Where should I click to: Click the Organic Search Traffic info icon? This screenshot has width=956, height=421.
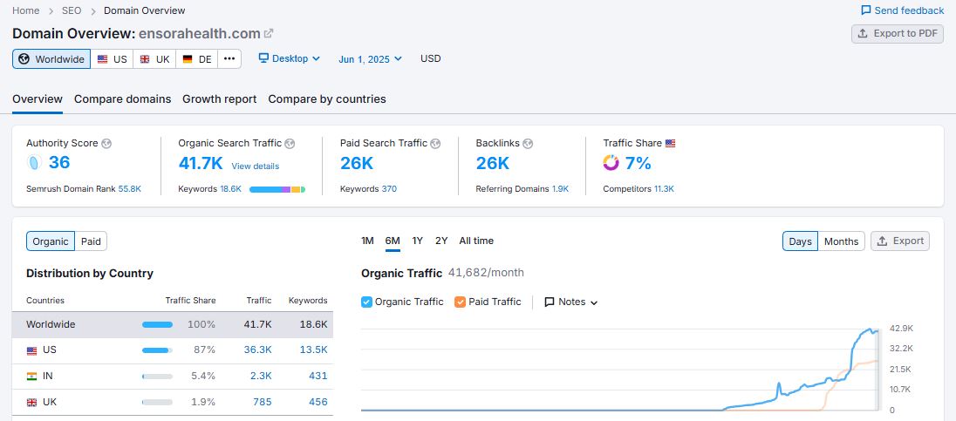290,143
